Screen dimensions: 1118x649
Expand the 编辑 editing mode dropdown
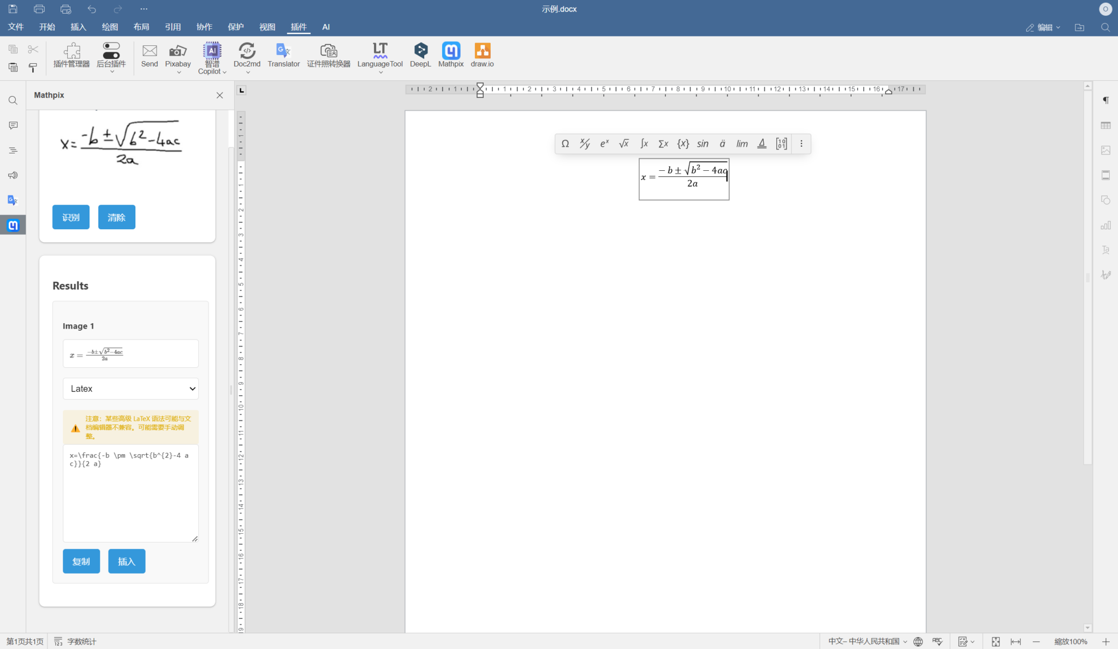pos(1043,27)
